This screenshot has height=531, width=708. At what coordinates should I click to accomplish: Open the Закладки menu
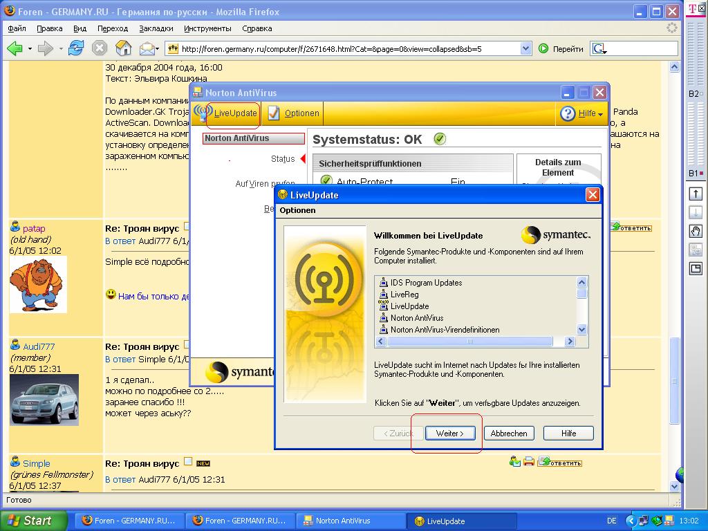[x=156, y=28]
